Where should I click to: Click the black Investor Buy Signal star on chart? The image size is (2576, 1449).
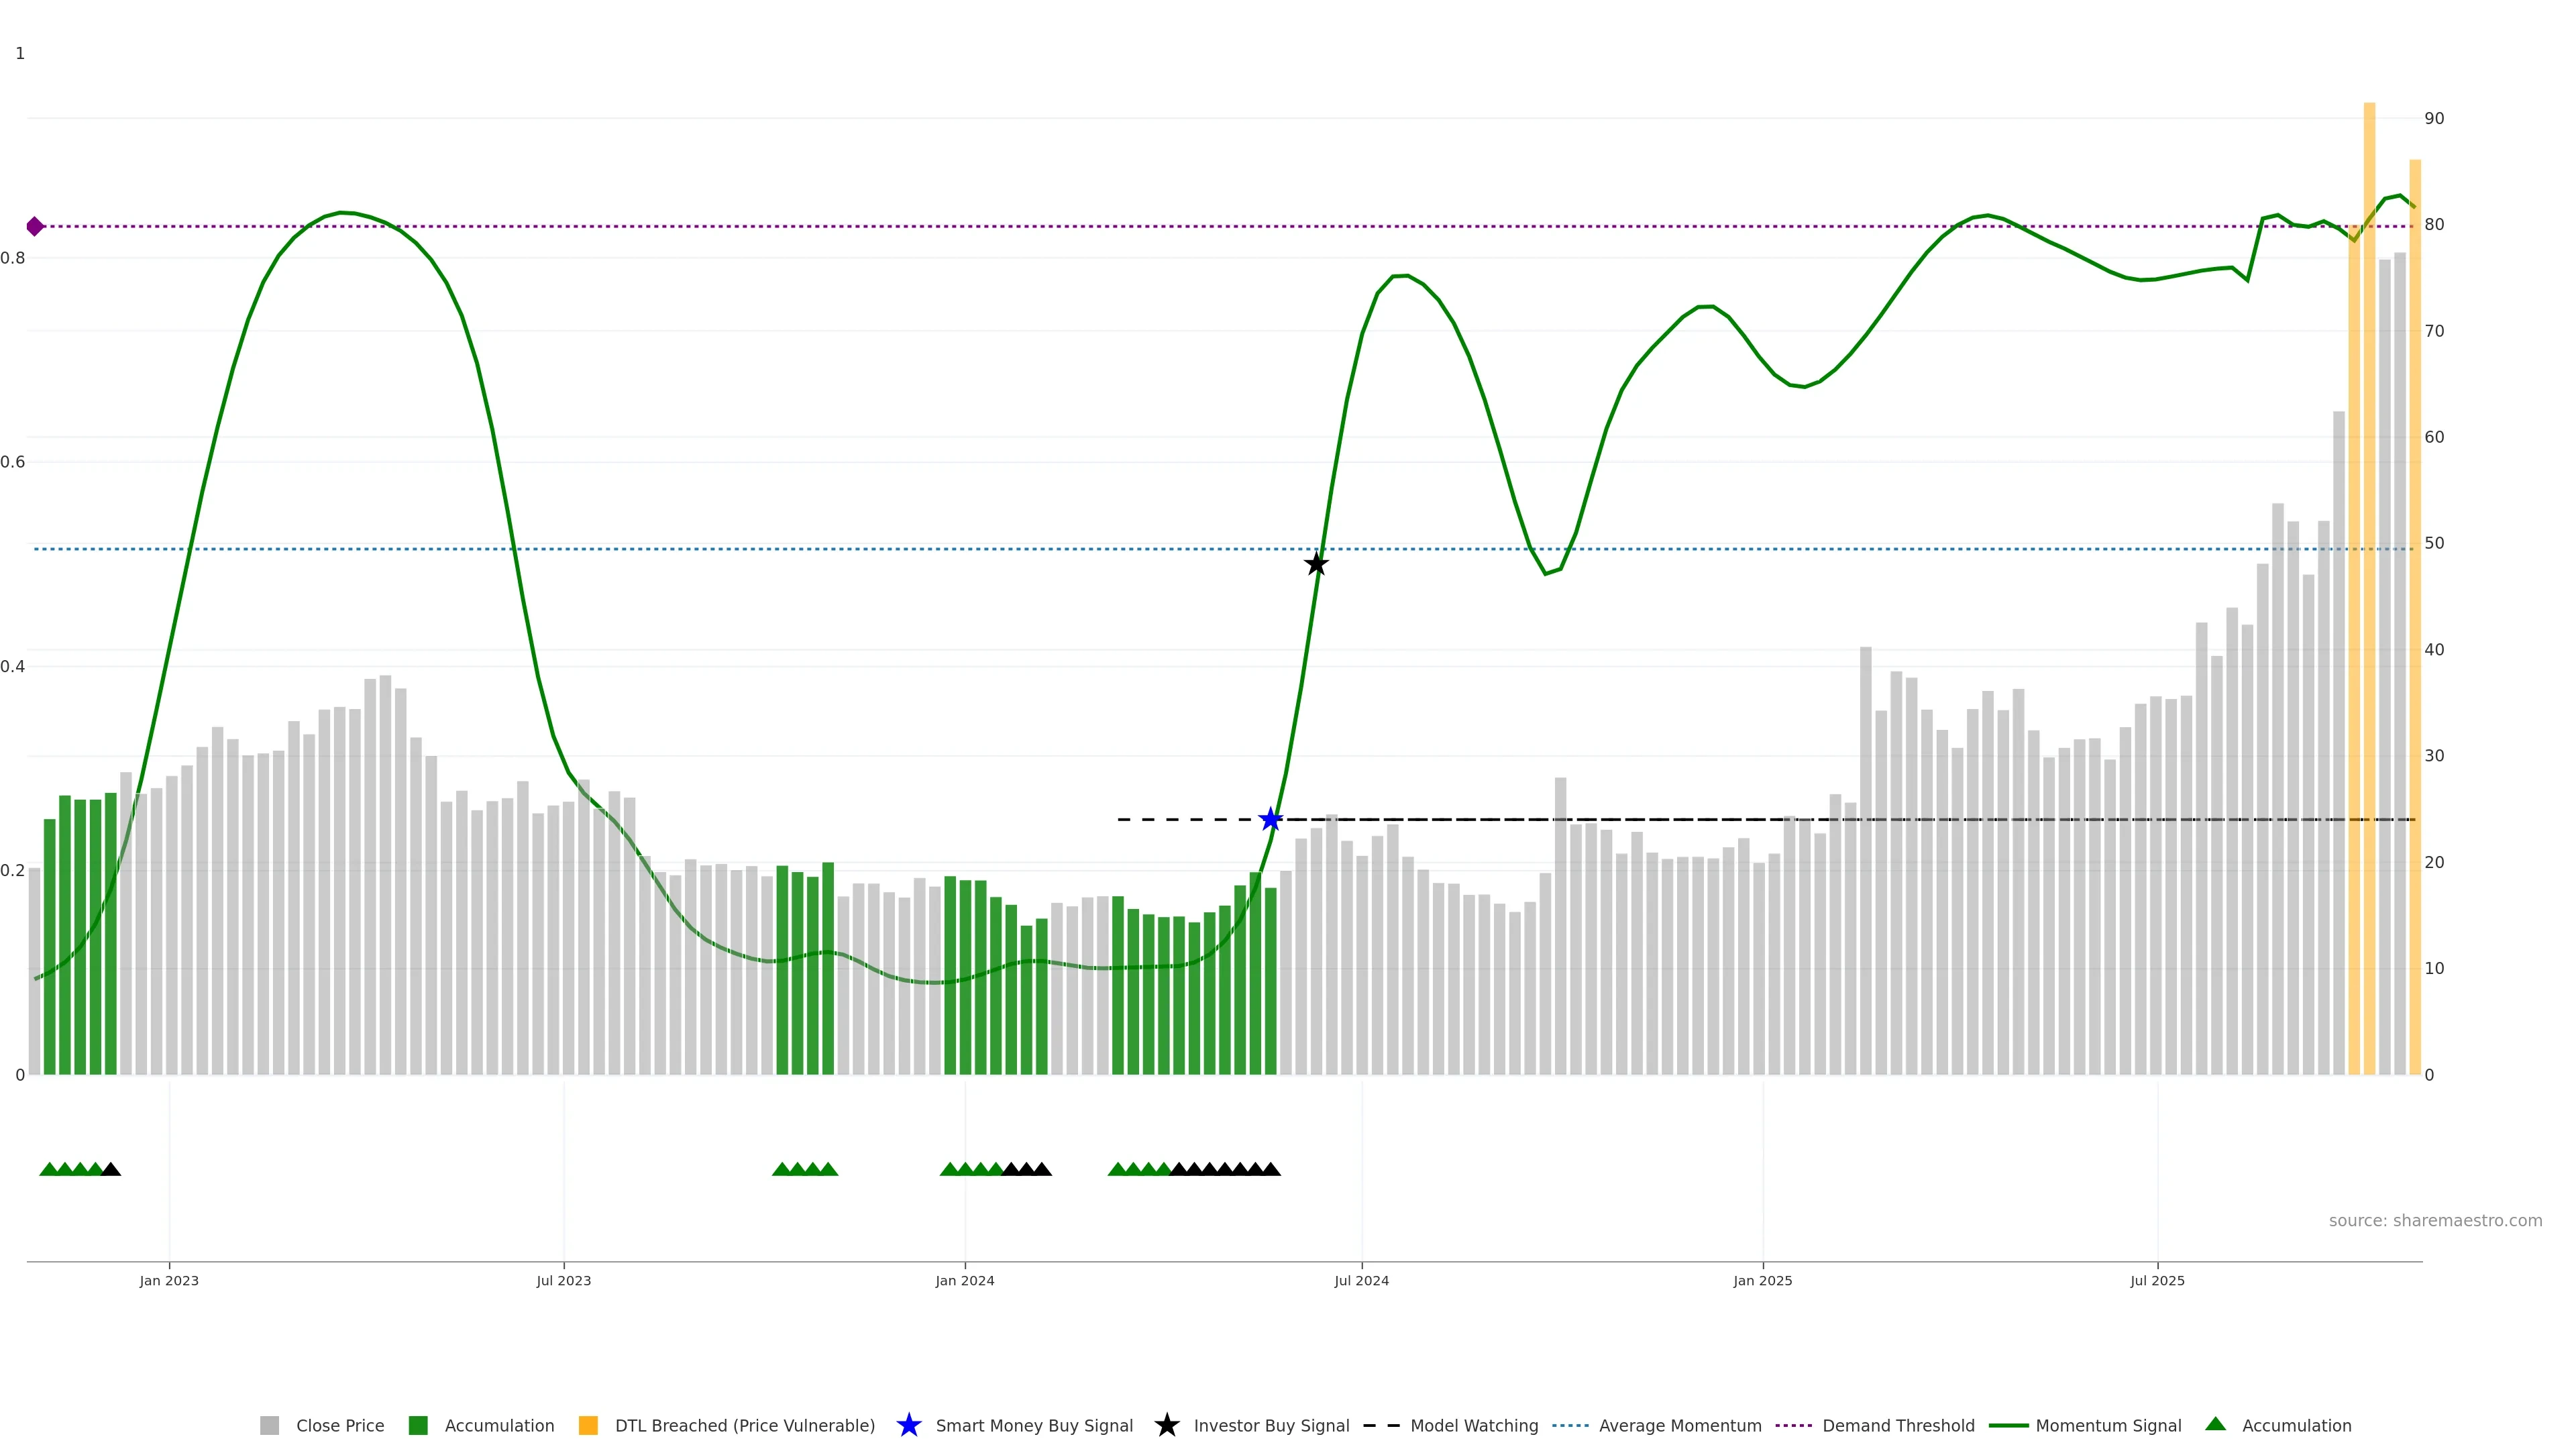point(1316,564)
